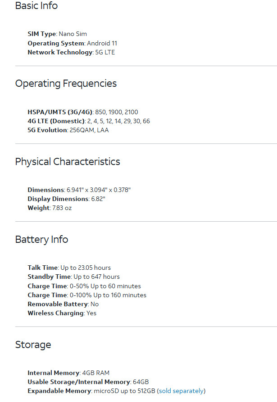Image resolution: width=277 pixels, height=402 pixels.
Task: Select the Talk Time entry
Action: tap(69, 268)
